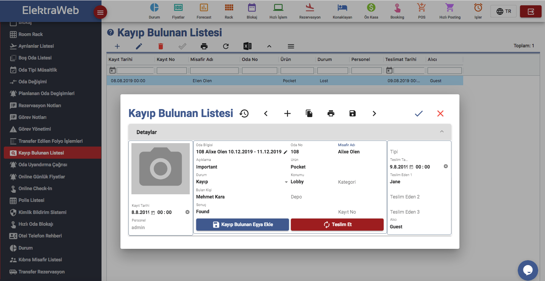The image size is (545, 281).
Task: Open Kayıt Tarihi filter calendar icon
Action: coord(112,70)
